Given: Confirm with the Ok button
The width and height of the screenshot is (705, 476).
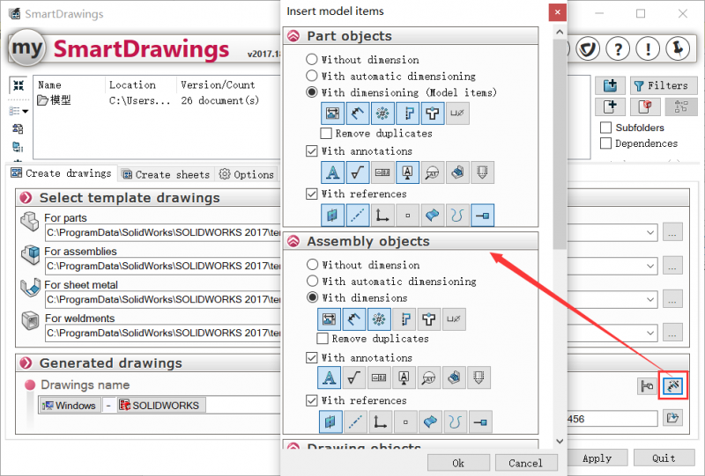Looking at the screenshot, I should pyautogui.click(x=458, y=463).
